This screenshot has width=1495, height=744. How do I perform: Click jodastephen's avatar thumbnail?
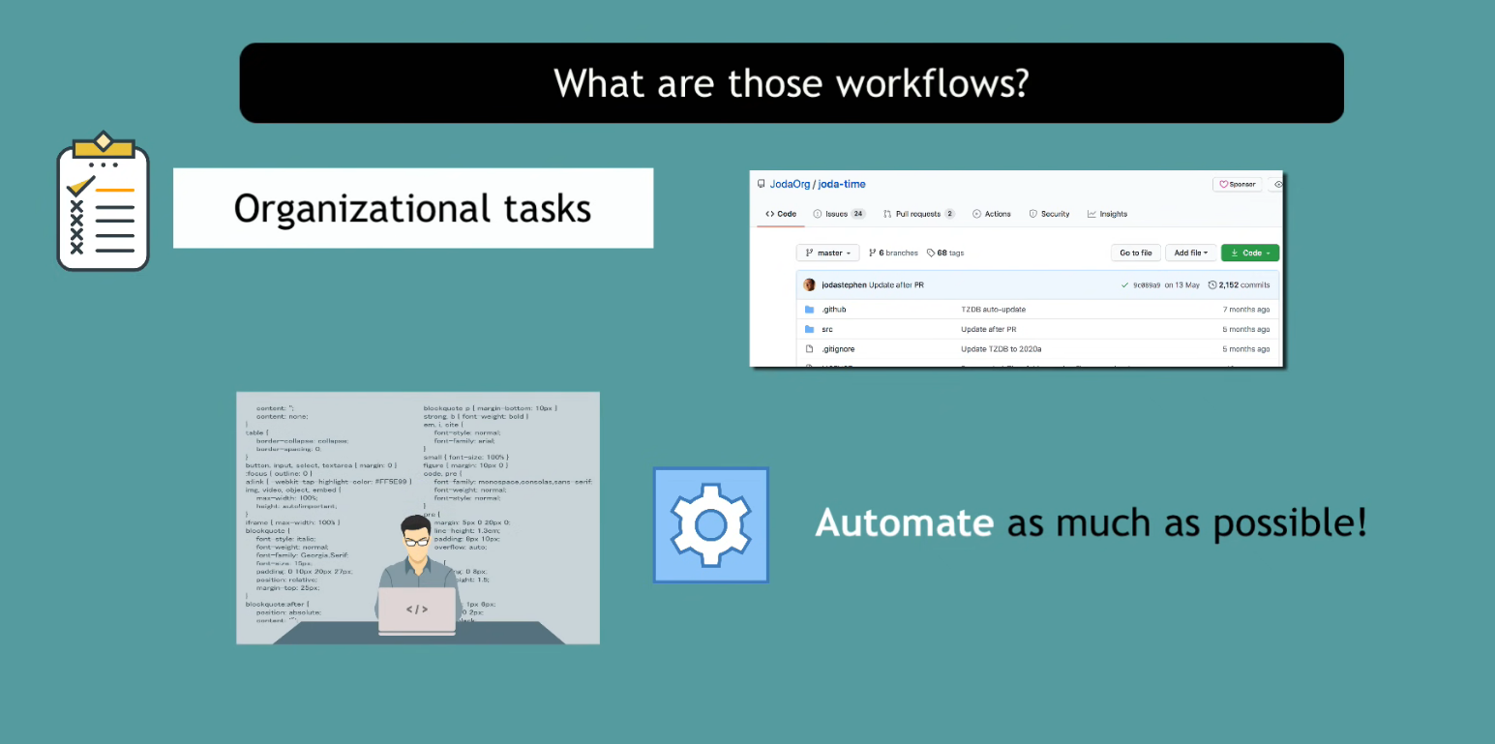(809, 284)
